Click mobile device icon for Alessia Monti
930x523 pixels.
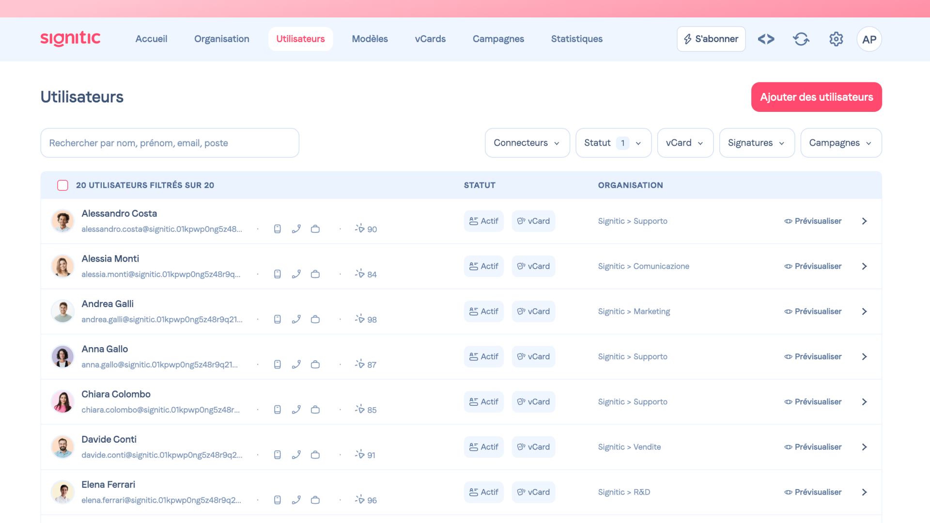click(x=278, y=274)
